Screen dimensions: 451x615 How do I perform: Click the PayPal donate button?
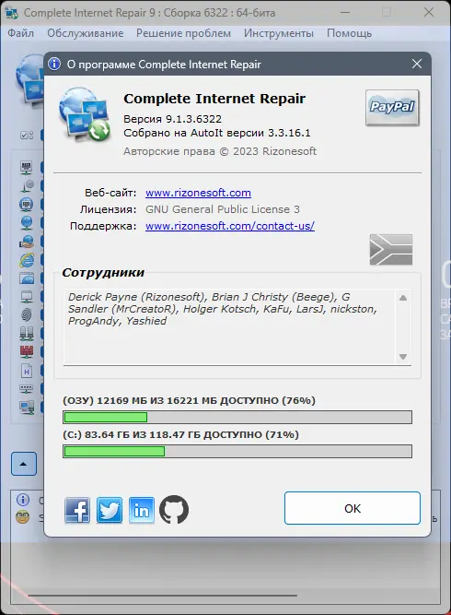click(x=392, y=108)
